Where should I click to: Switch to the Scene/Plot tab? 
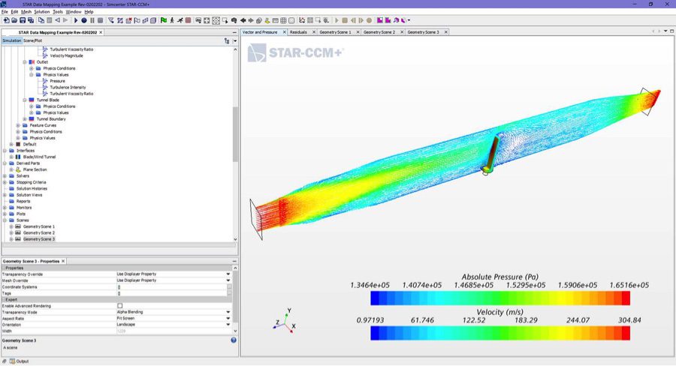(x=33, y=40)
